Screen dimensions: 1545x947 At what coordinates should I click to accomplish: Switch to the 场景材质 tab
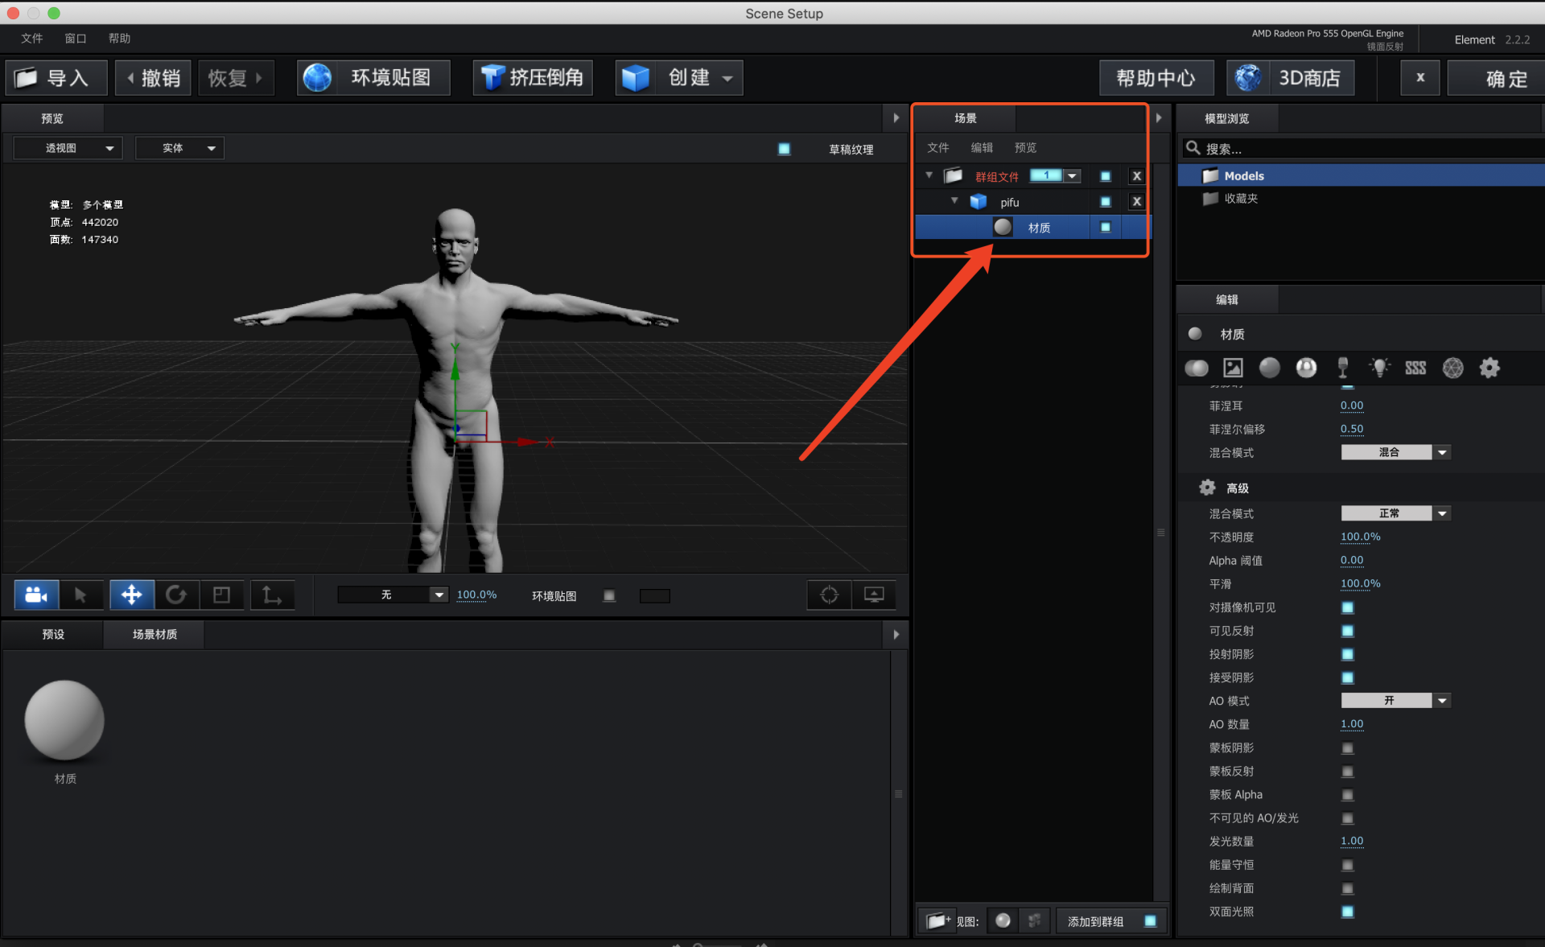click(154, 634)
